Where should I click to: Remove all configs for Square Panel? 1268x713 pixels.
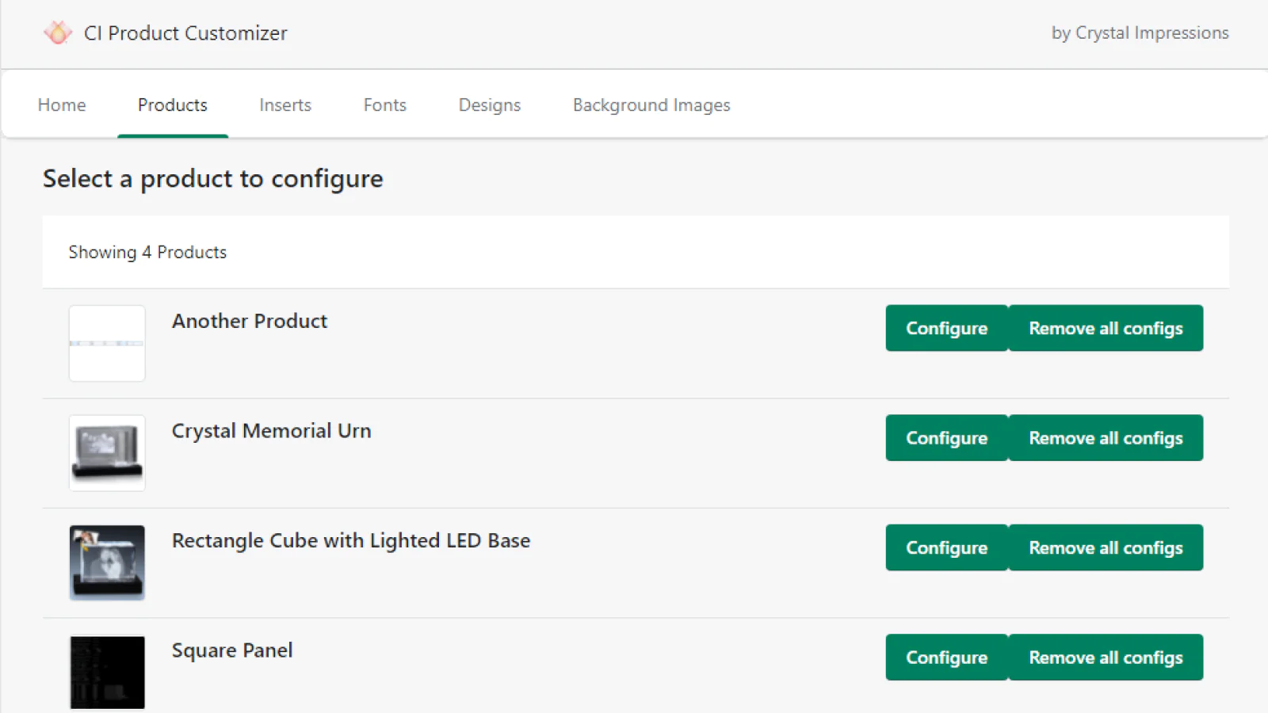click(x=1106, y=658)
